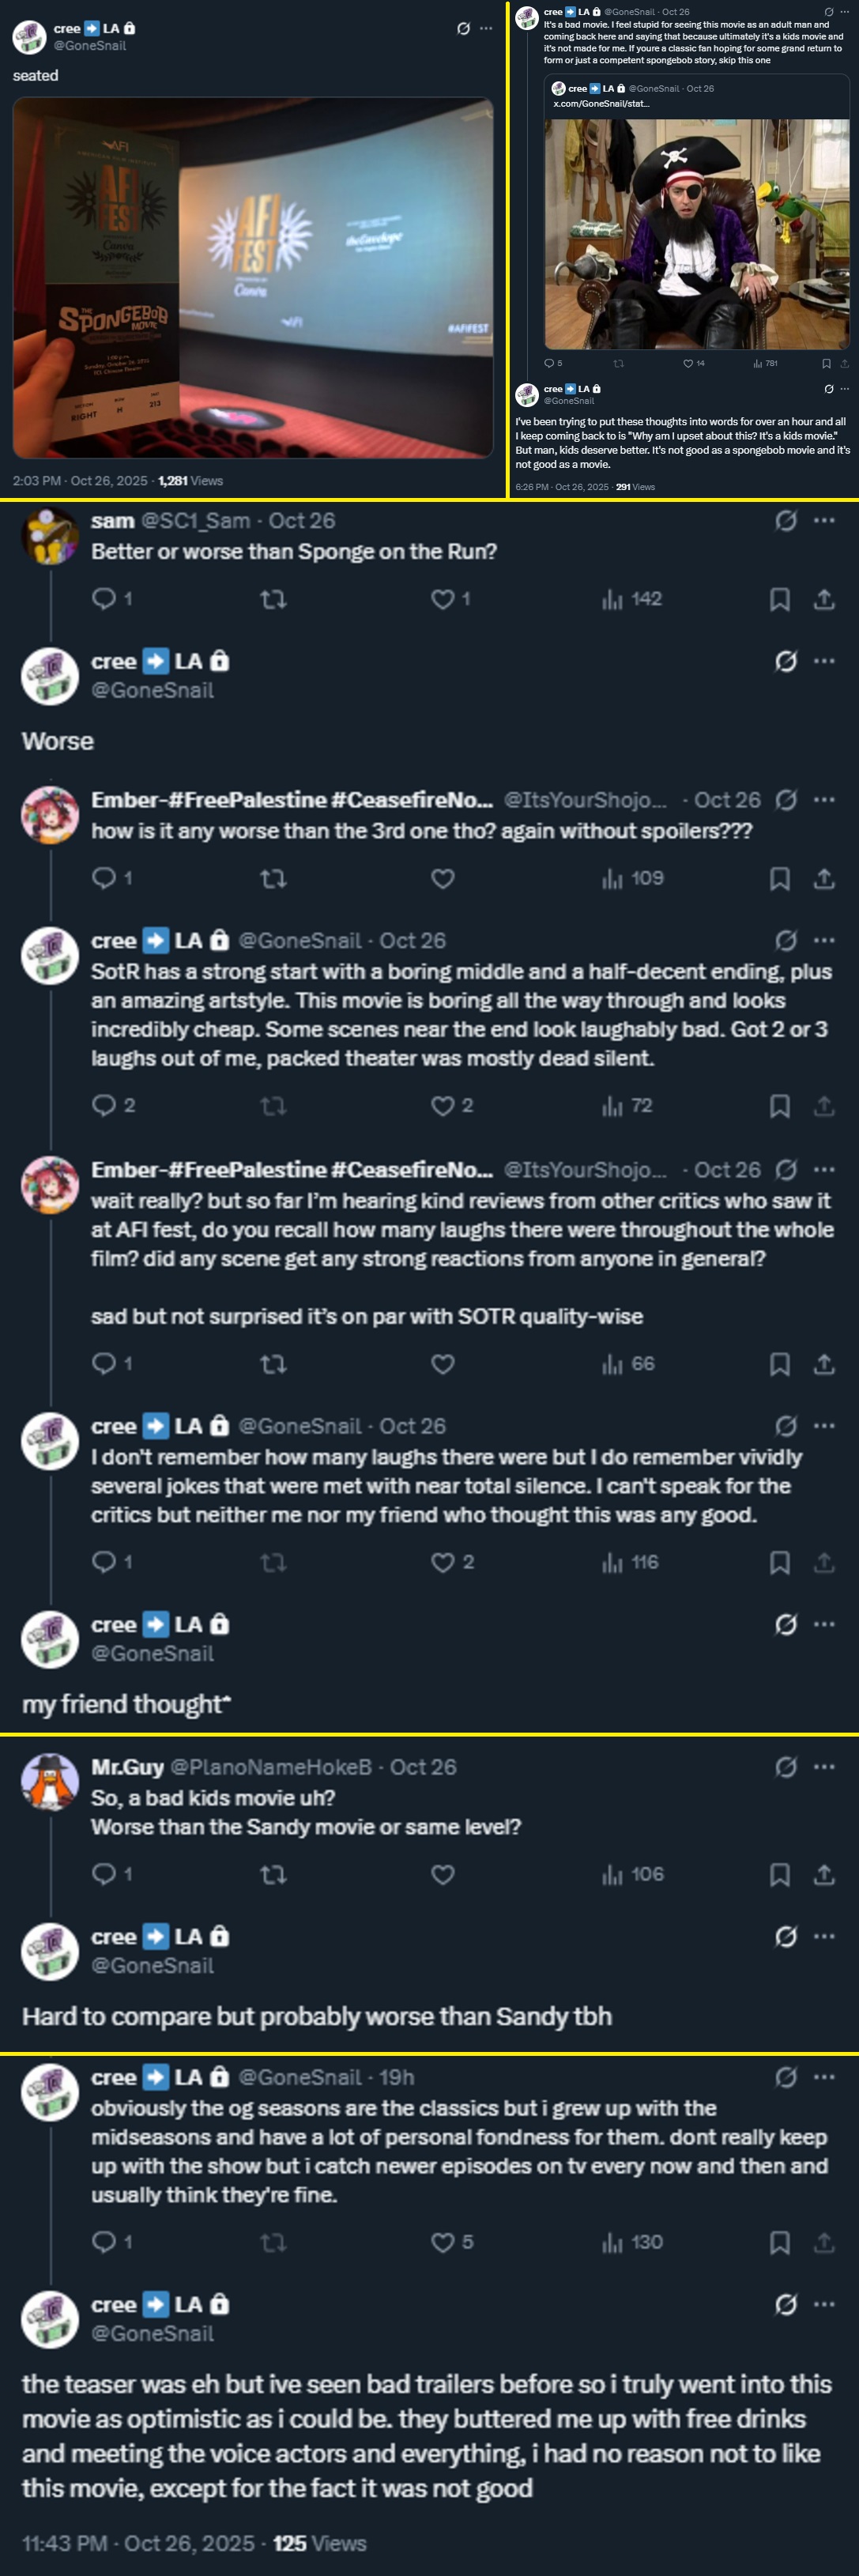Click Grok icon on Mr.Guy's tweet

click(786, 1767)
